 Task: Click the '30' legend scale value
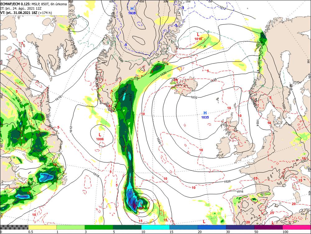tap(228, 232)
